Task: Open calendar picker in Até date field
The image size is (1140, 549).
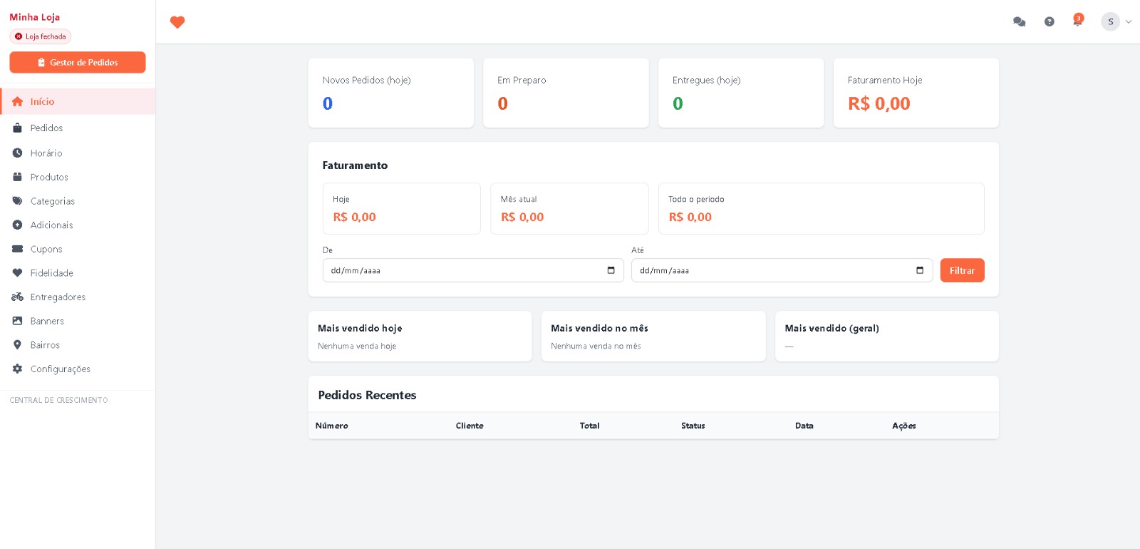Action: (x=920, y=270)
